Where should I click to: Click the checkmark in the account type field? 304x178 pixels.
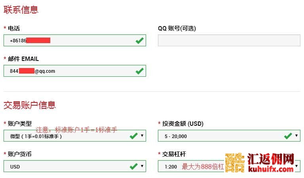[x=133, y=136]
